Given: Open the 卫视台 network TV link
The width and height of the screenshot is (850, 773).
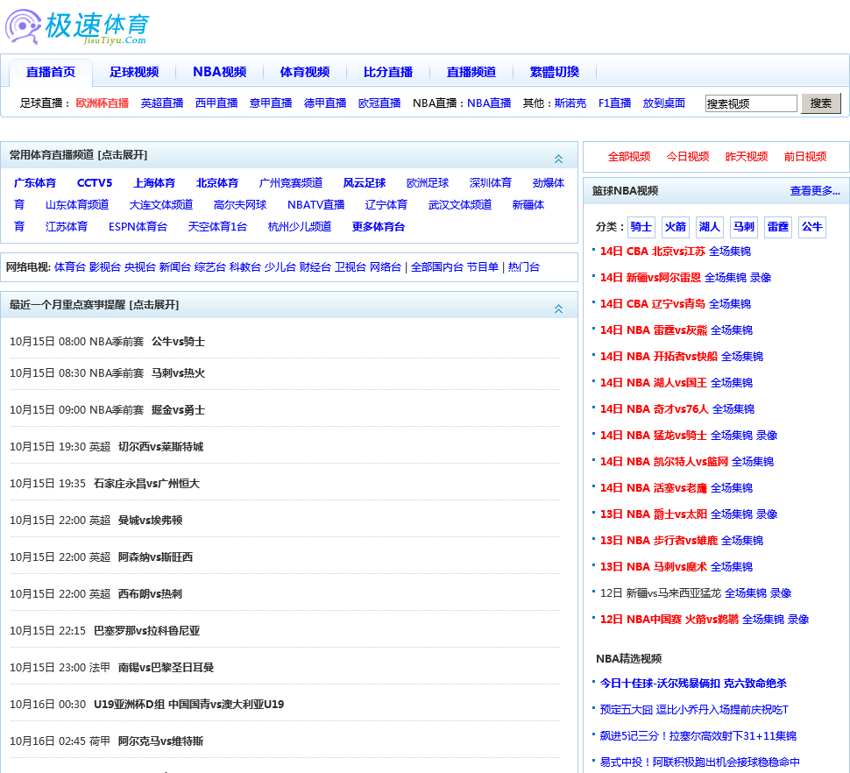Looking at the screenshot, I should 351,266.
